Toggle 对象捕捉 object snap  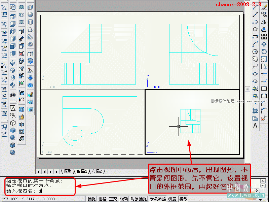139,199
